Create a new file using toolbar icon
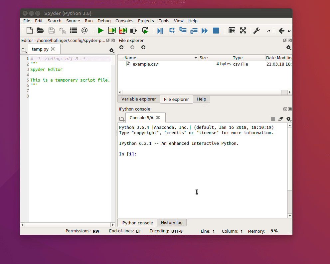Screen dimensions: 330x264 point(30,31)
